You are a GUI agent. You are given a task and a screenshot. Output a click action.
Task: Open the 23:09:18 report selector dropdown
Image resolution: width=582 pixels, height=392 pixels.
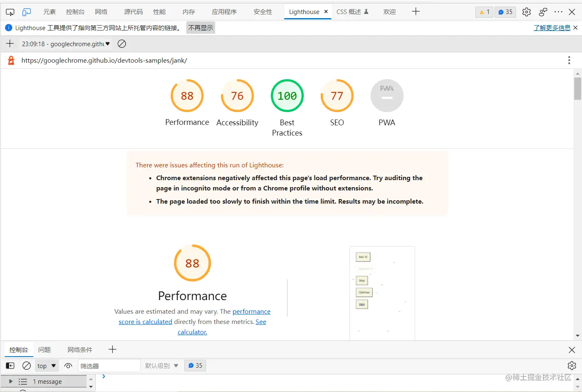(x=66, y=44)
